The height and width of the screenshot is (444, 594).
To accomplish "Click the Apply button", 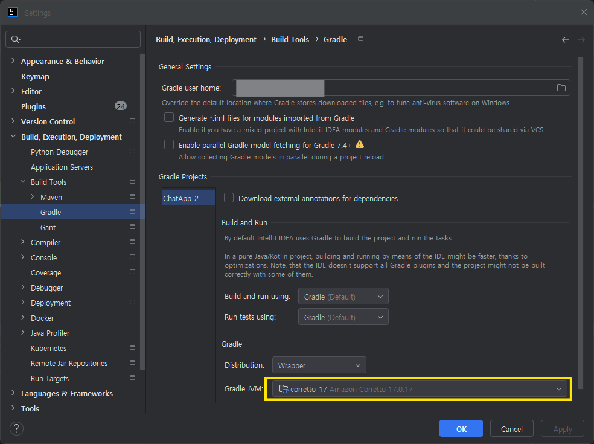I will [x=562, y=428].
